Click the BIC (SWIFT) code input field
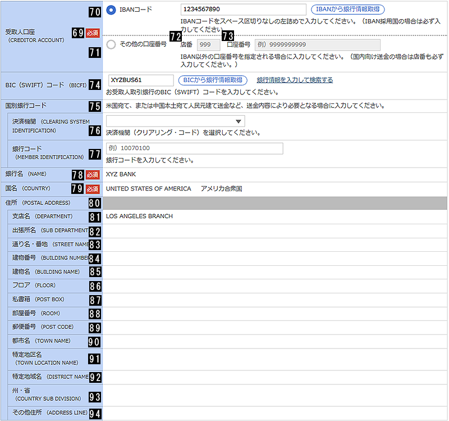 click(141, 80)
